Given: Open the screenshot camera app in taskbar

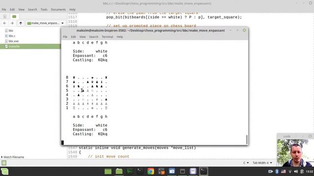Looking at the screenshot, I should [x=172, y=172].
